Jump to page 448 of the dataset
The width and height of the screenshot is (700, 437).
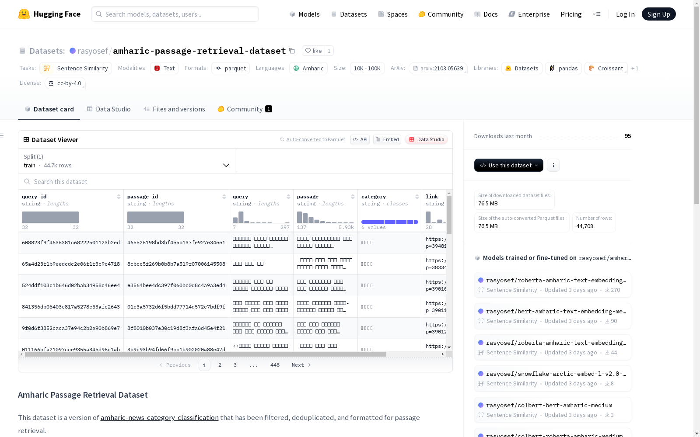pos(275,365)
